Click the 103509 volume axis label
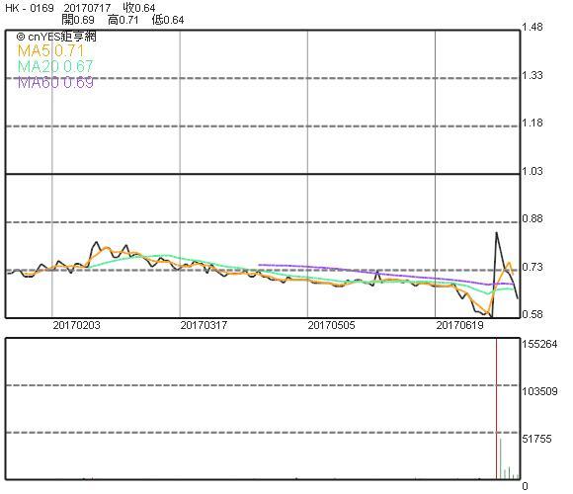The height and width of the screenshot is (494, 573). pos(539,391)
